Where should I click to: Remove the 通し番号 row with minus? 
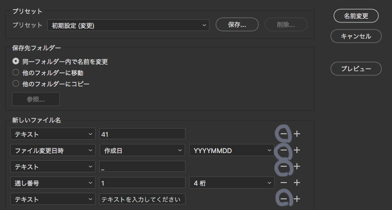pos(284,183)
